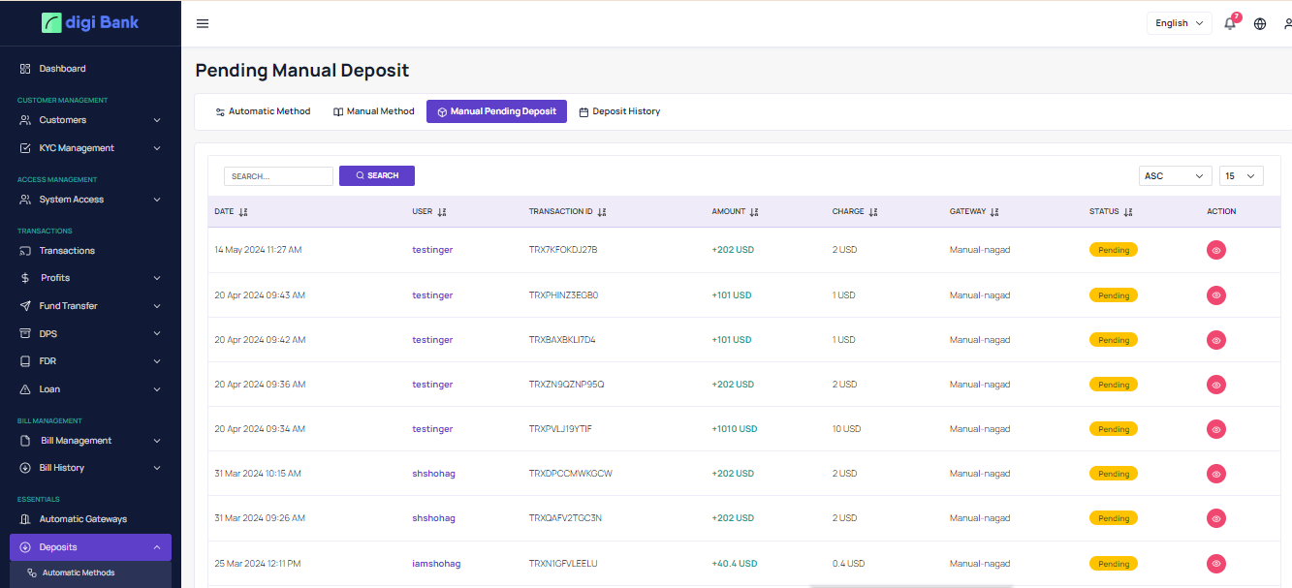This screenshot has width=1292, height=588.
Task: View the TRXDPCCMWKGCW deposit via eye icon
Action: pos(1215,474)
